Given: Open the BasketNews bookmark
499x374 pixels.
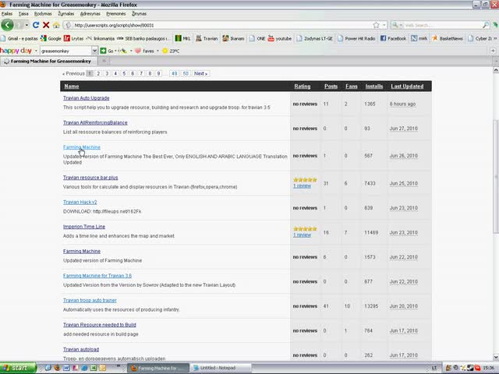Looking at the screenshot, I should click(x=448, y=38).
